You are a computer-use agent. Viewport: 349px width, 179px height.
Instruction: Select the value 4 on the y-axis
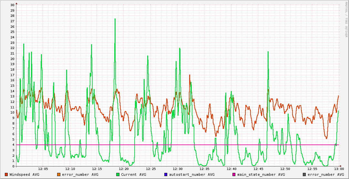[x=13, y=145]
